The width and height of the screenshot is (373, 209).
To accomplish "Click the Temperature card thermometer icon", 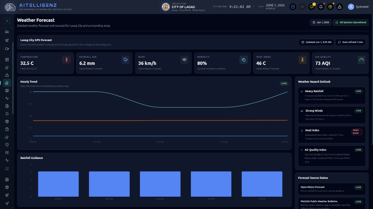I will pos(67,60).
